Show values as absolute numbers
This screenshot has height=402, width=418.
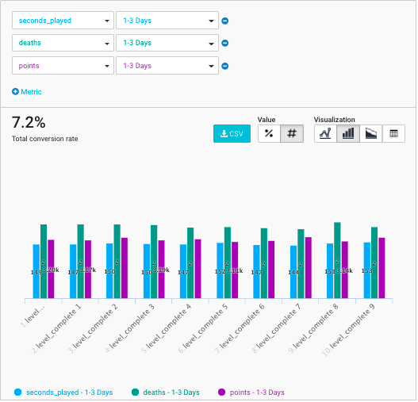[x=293, y=134]
